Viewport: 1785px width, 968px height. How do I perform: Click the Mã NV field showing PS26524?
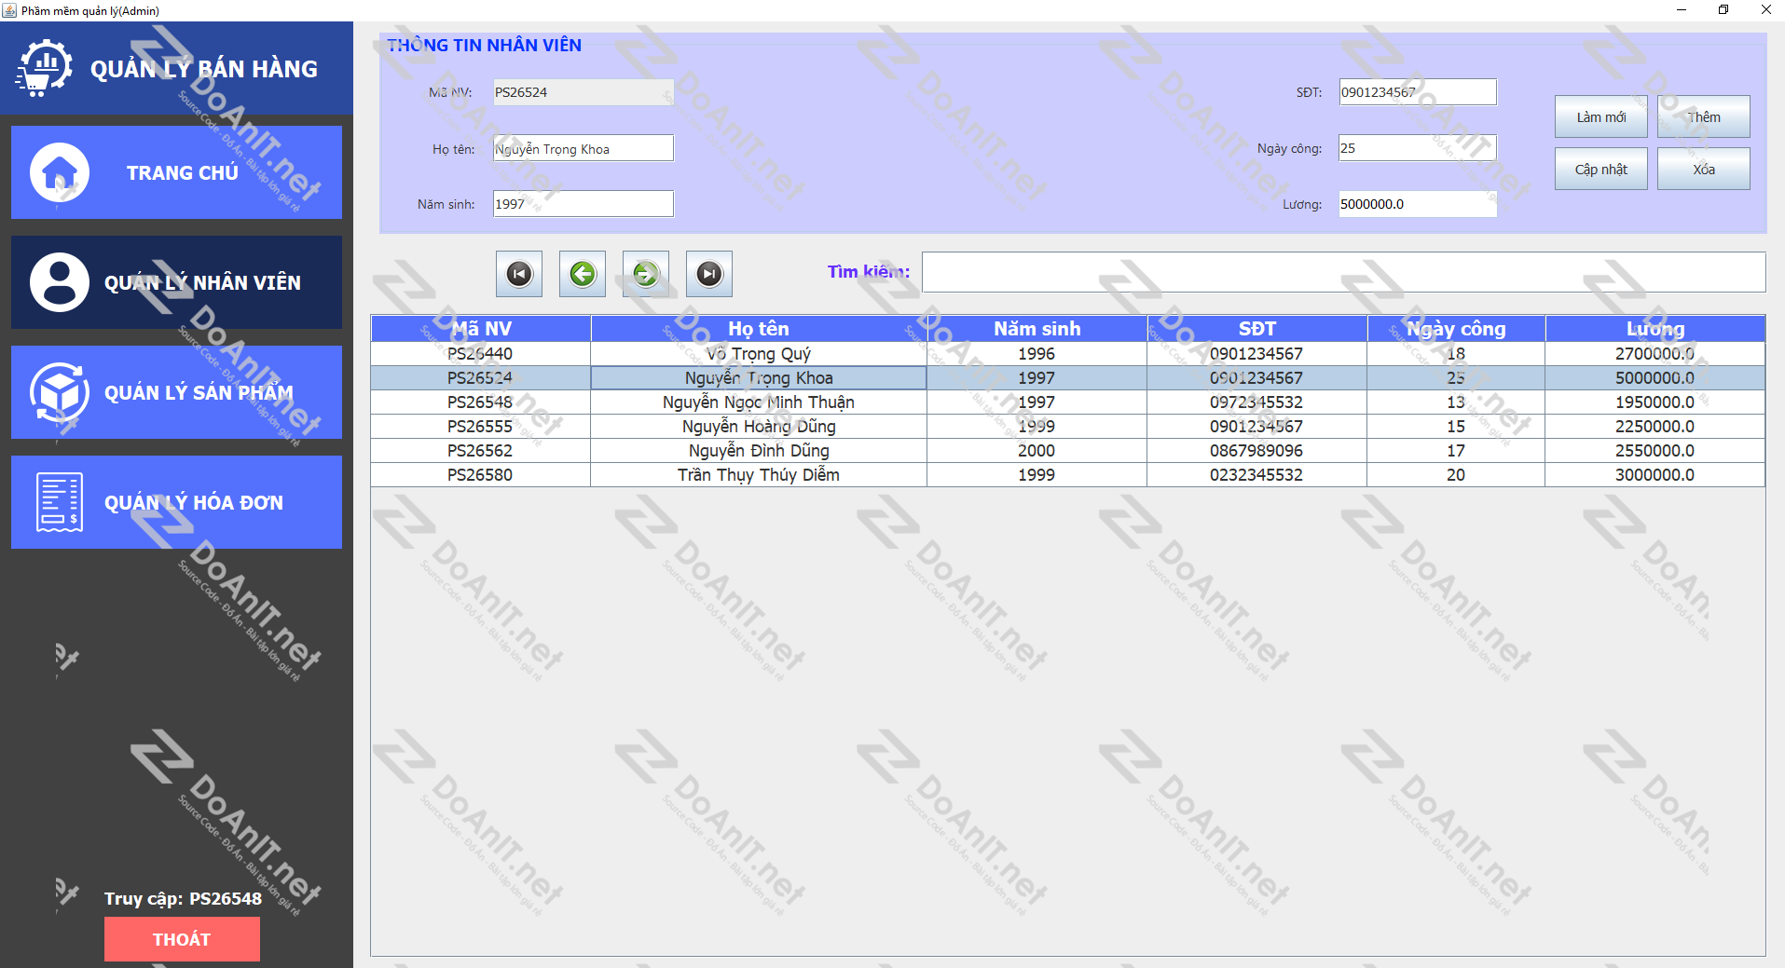584,92
